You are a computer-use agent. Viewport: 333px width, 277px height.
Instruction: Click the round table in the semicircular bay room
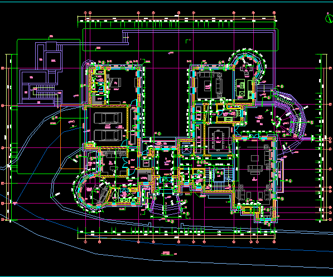point(247,69)
